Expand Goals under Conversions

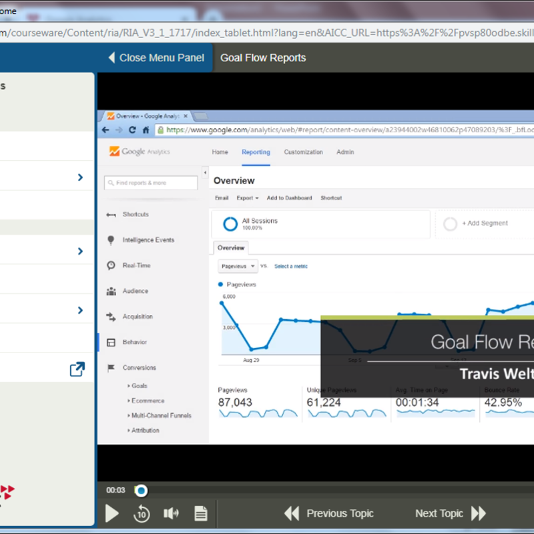(138, 386)
